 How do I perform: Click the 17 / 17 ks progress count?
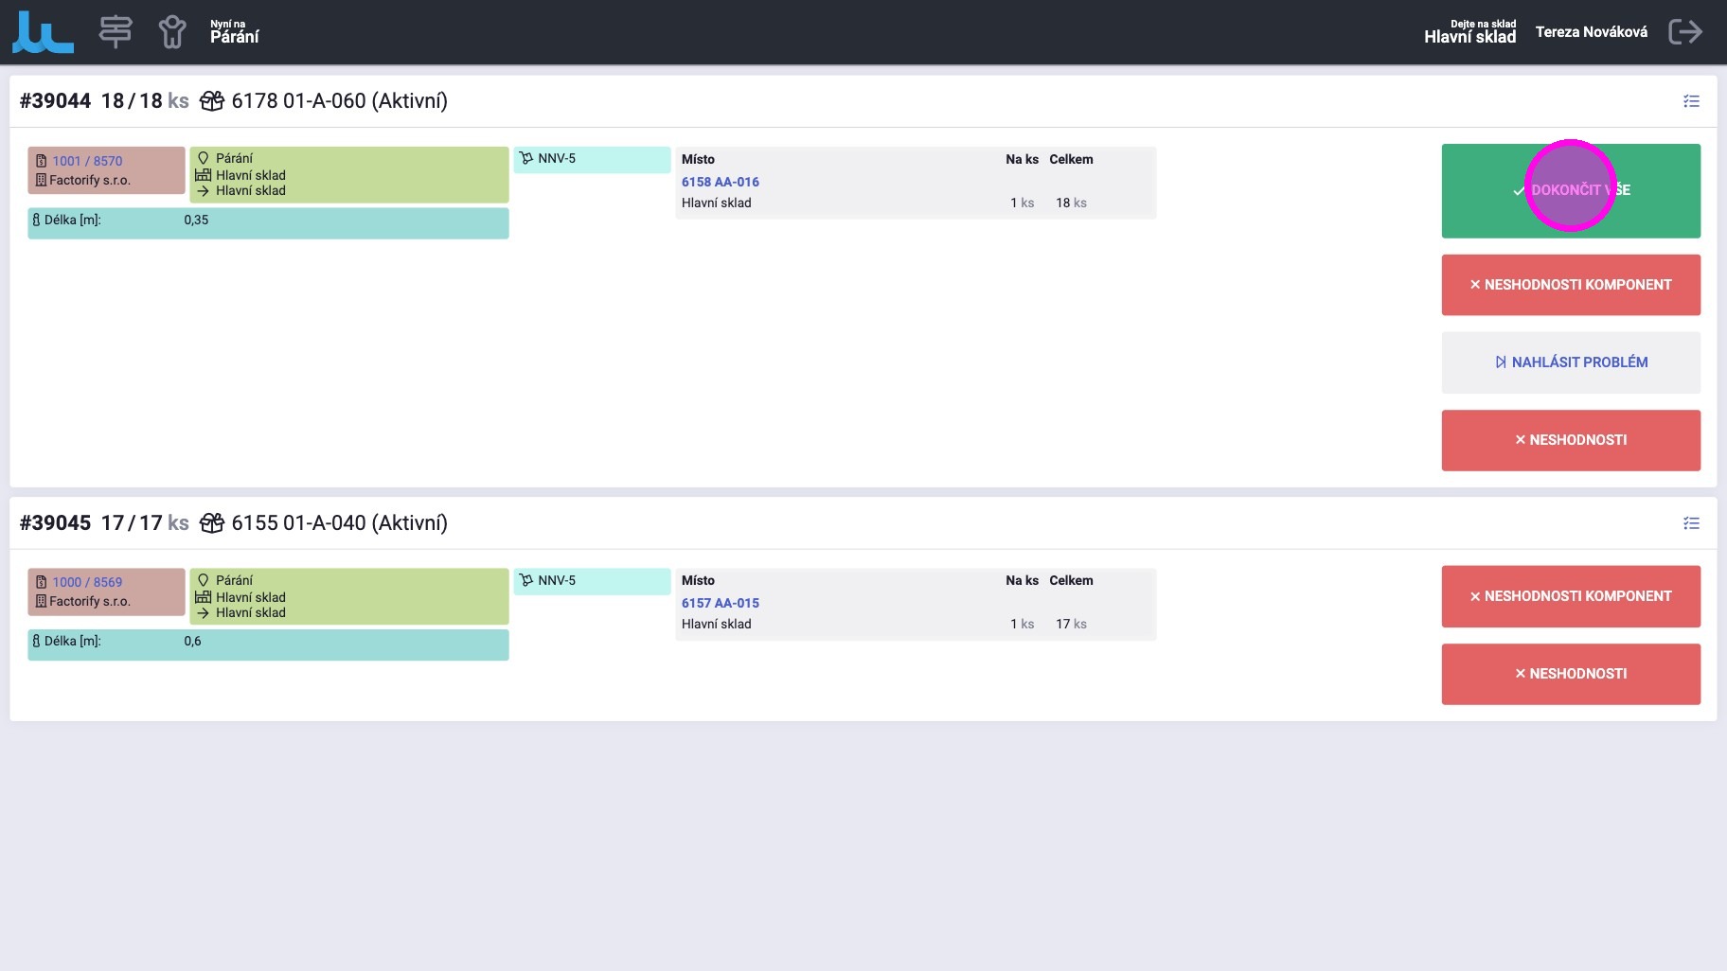[145, 522]
